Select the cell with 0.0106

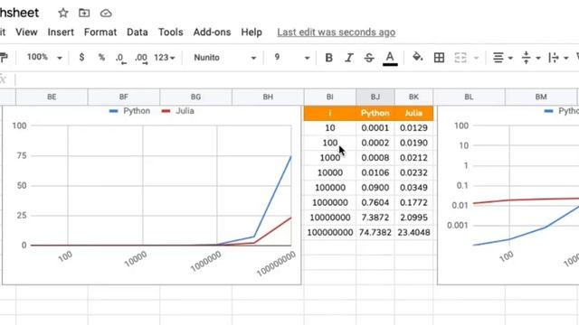point(375,172)
